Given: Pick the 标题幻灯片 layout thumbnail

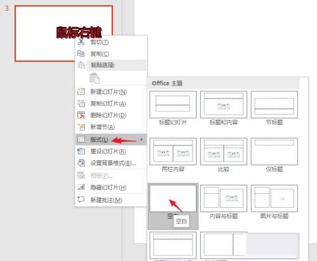Looking at the screenshot, I should (x=173, y=105).
